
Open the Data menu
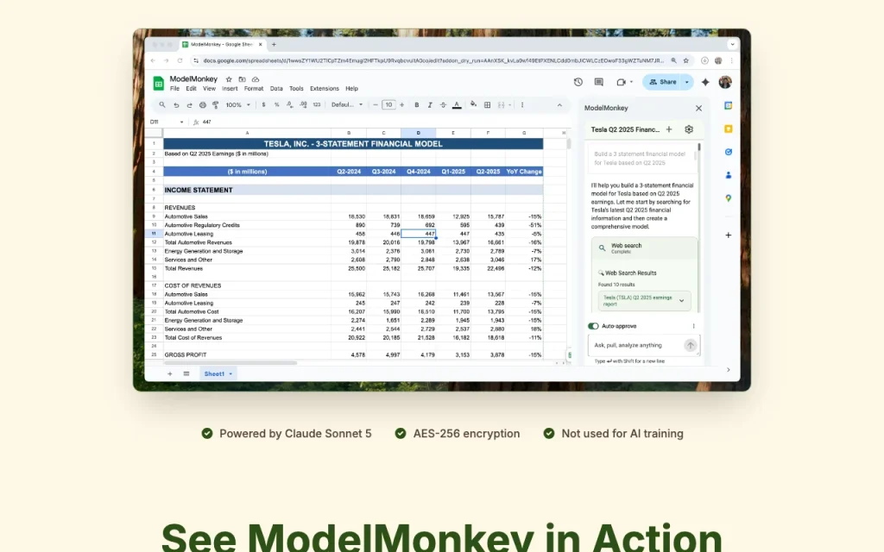click(276, 89)
